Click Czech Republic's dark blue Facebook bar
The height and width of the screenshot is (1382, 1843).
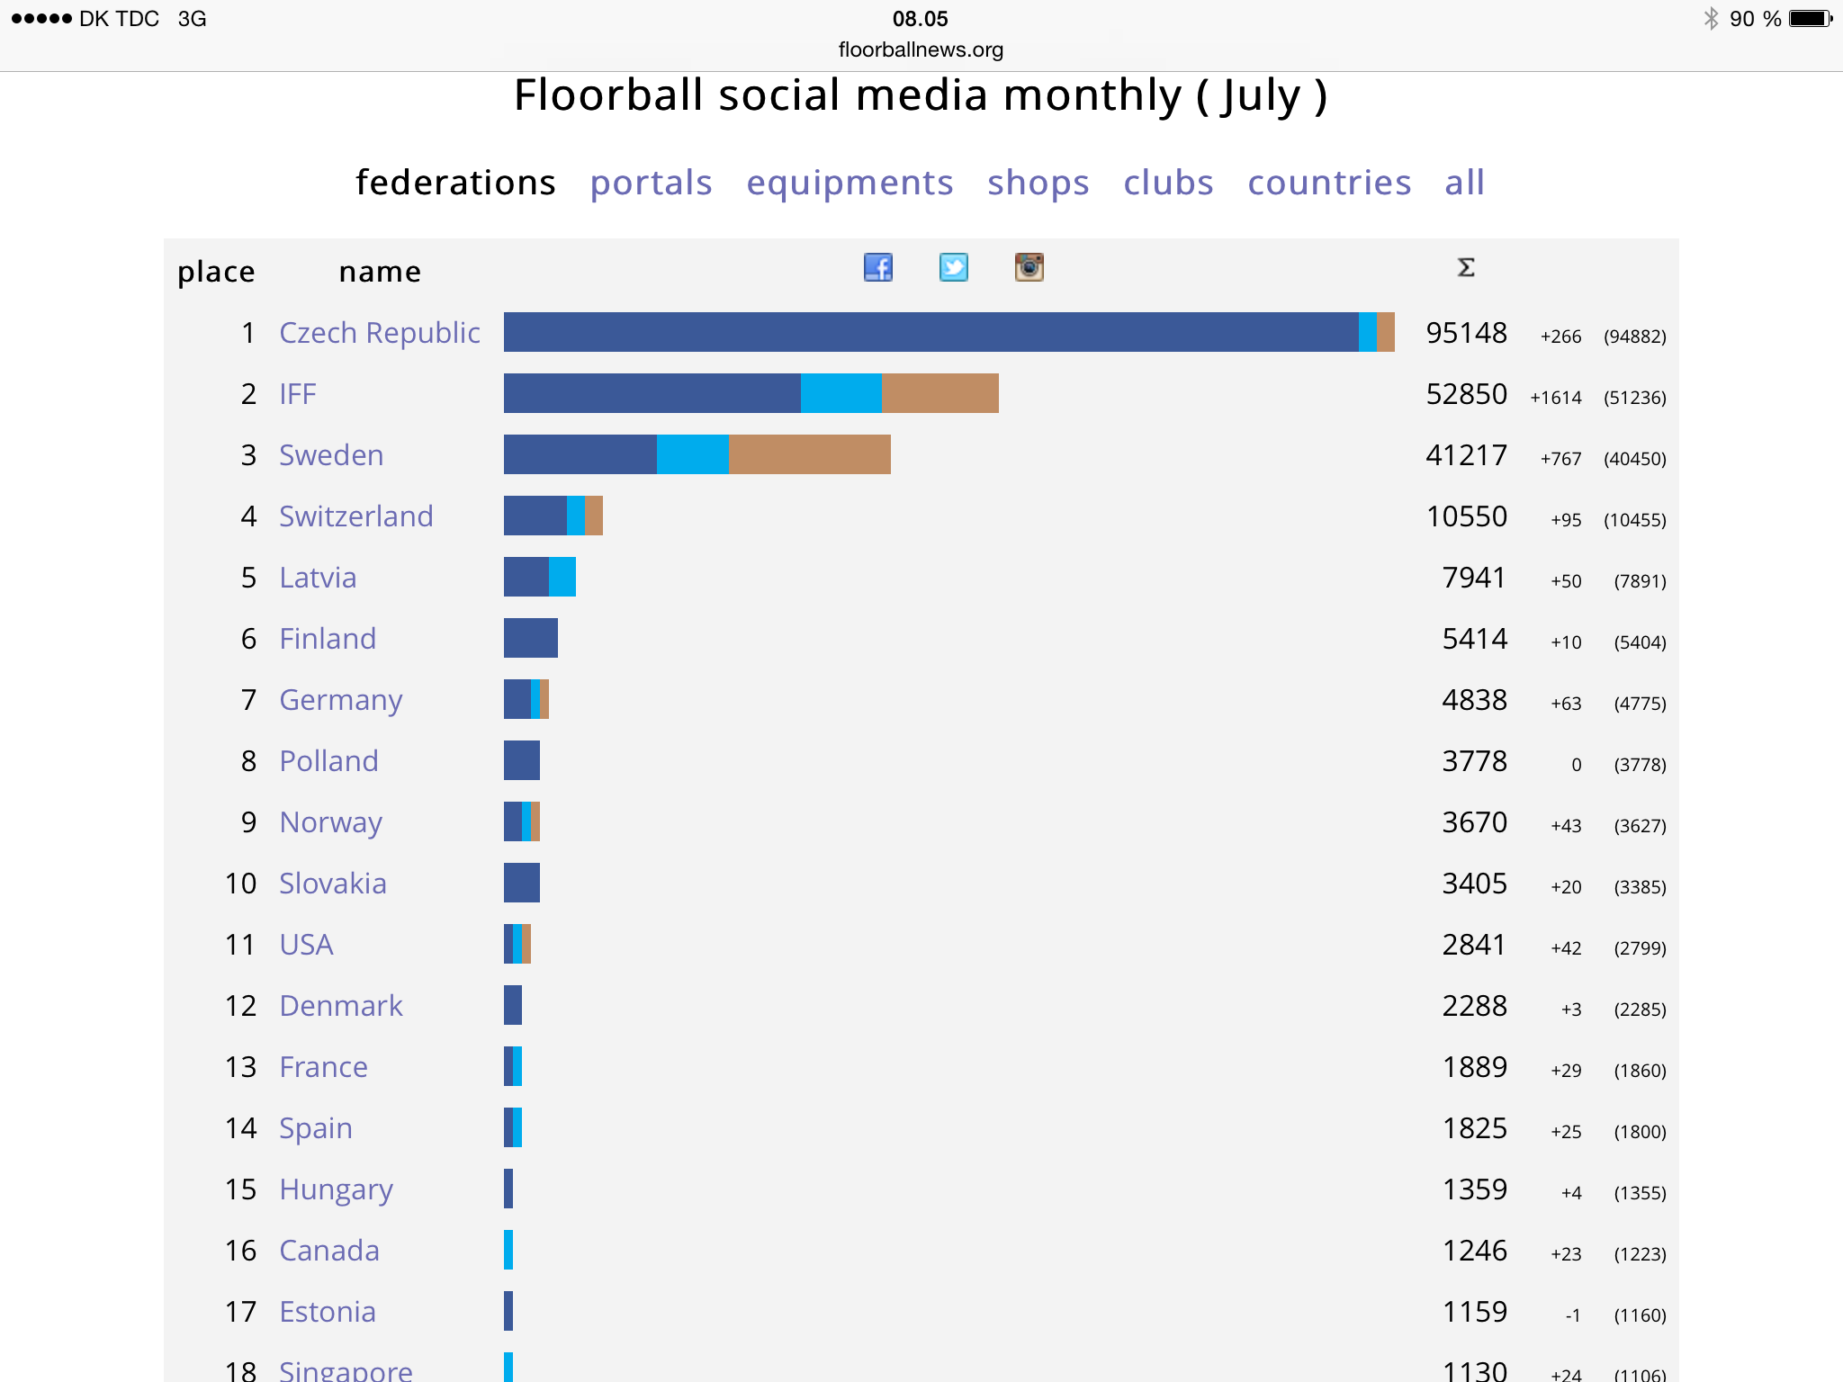(x=930, y=332)
